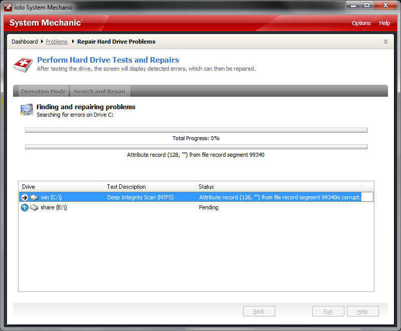The height and width of the screenshot is (331, 401).
Task: Open the Problems breadcrumb link
Action: [x=56, y=42]
